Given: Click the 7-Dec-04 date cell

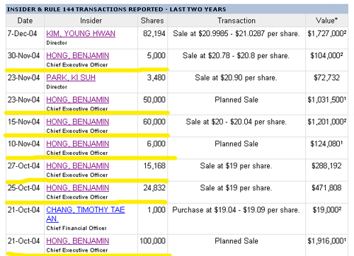Looking at the screenshot, I should pos(25,37).
